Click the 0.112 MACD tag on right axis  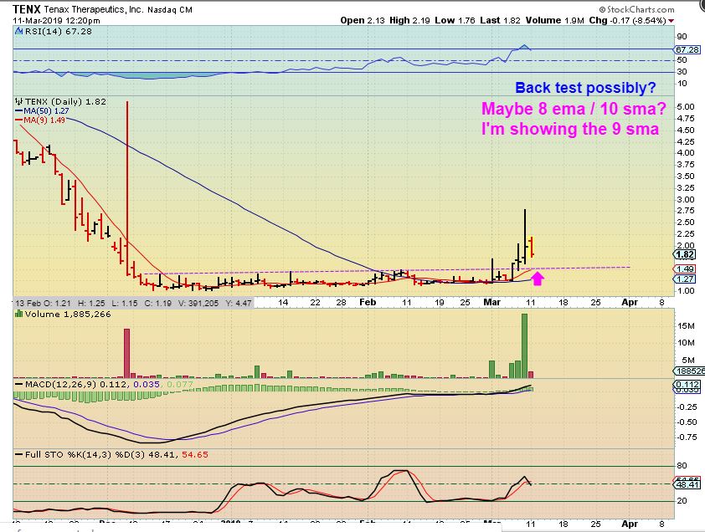pyautogui.click(x=687, y=385)
